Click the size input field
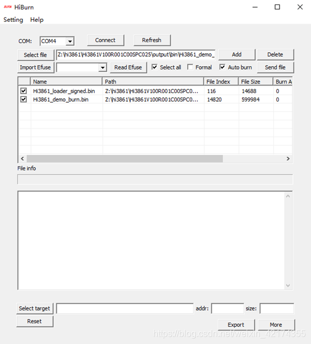 (277, 309)
